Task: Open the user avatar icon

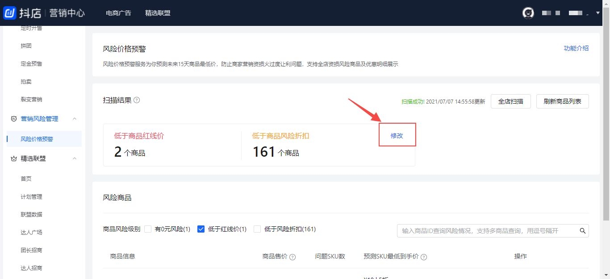Action: pos(528,13)
